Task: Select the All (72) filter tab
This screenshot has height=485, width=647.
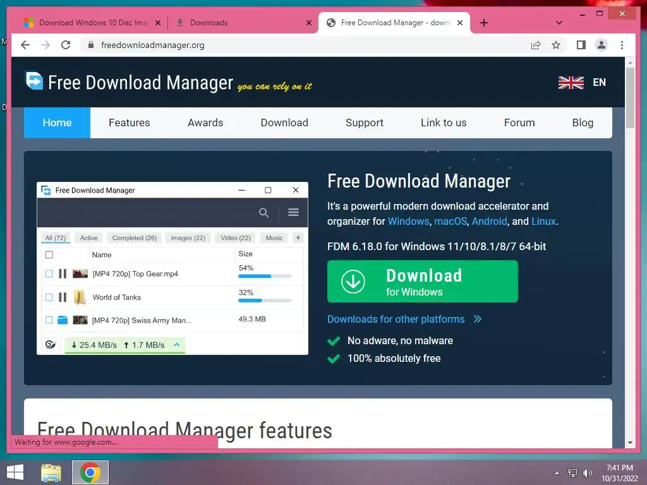Action: point(56,238)
